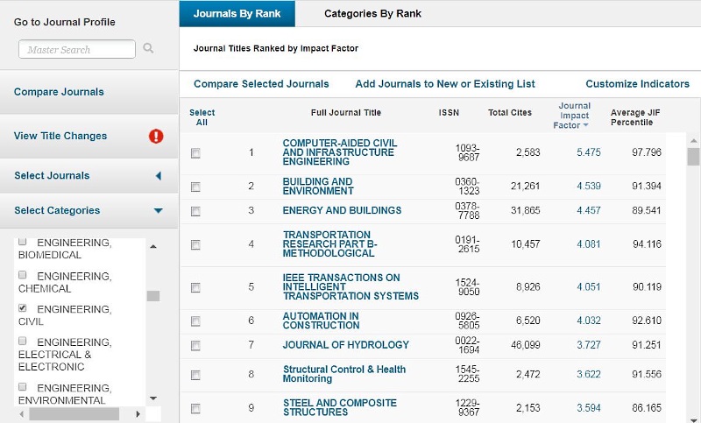Screen dimensions: 701x423
Task: Open View Title Changes in sidebar
Action: click(60, 136)
